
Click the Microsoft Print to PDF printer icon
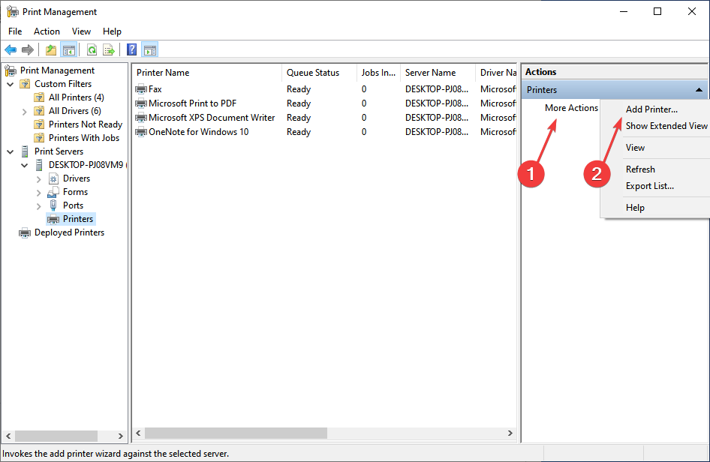click(x=141, y=103)
